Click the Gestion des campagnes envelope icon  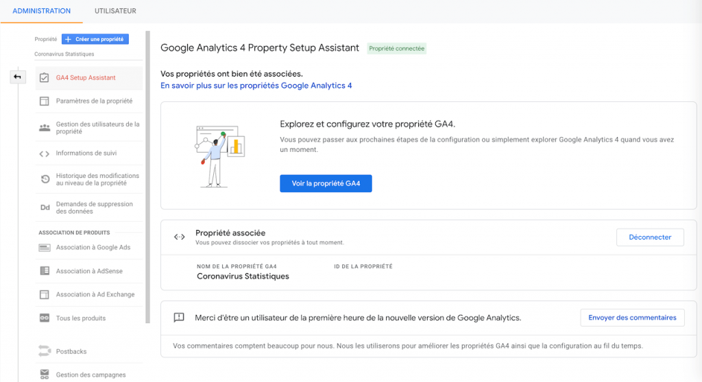pyautogui.click(x=45, y=374)
